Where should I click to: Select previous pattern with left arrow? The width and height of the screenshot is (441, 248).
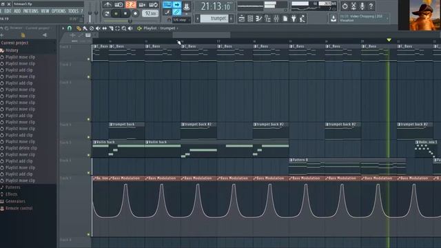pyautogui.click(x=198, y=19)
